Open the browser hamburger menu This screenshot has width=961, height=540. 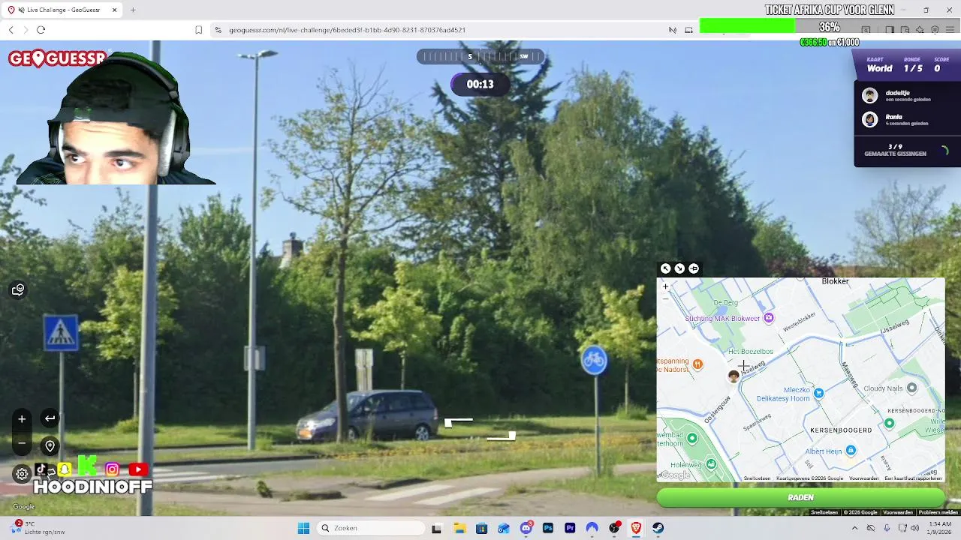(950, 30)
